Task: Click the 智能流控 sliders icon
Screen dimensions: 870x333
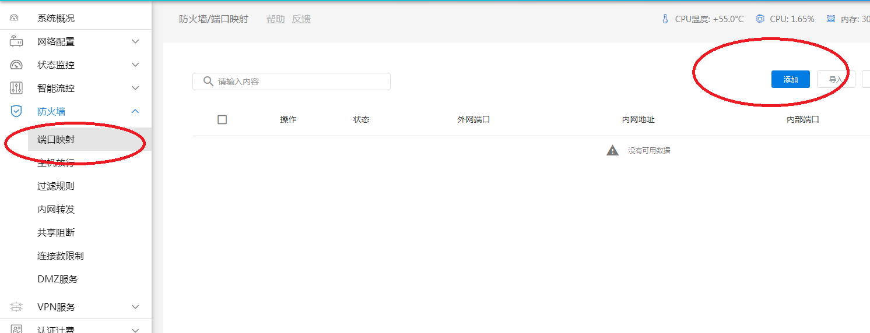Action: pyautogui.click(x=16, y=88)
